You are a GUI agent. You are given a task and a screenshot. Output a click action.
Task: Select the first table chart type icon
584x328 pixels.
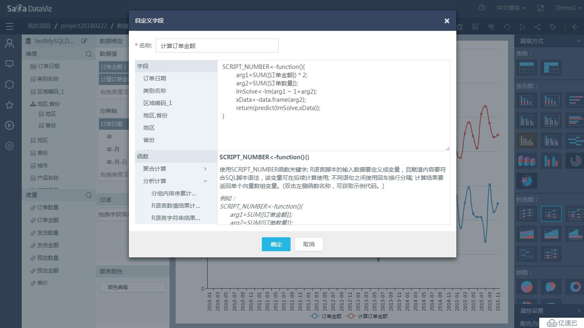pyautogui.click(x=527, y=68)
